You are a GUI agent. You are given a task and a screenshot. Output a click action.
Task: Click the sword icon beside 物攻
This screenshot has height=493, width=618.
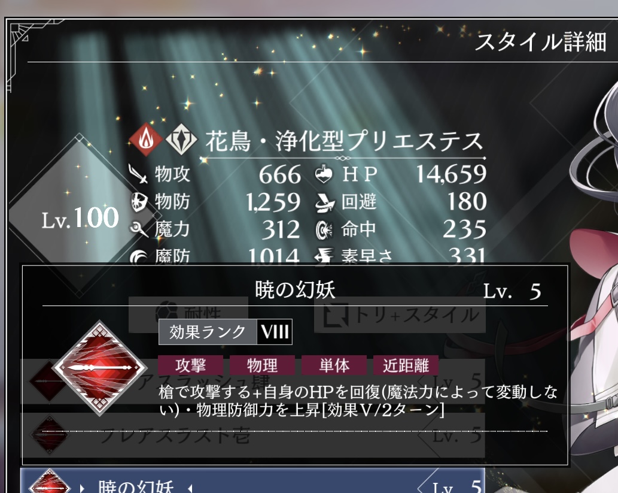pos(138,174)
